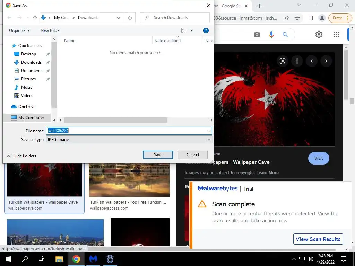The height and width of the screenshot is (266, 355).
Task: Click the navigation pane's down scroll arrow
Action: coord(54,120)
